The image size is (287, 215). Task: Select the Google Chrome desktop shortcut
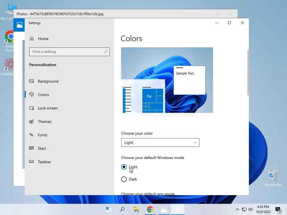[x=9, y=41]
